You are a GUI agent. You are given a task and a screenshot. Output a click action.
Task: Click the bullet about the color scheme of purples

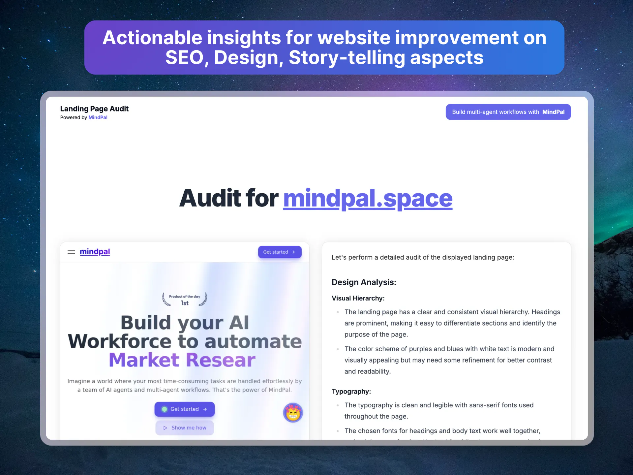point(449,360)
